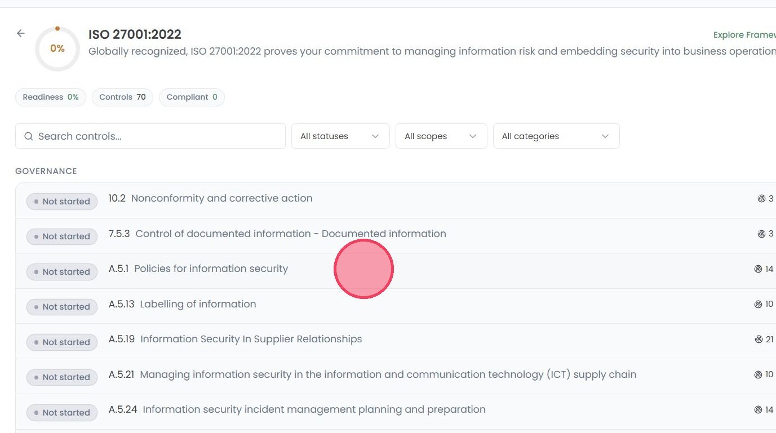The image size is (776, 433).
Task: Click the Not started badge on row A.5.24
Action: (62, 413)
